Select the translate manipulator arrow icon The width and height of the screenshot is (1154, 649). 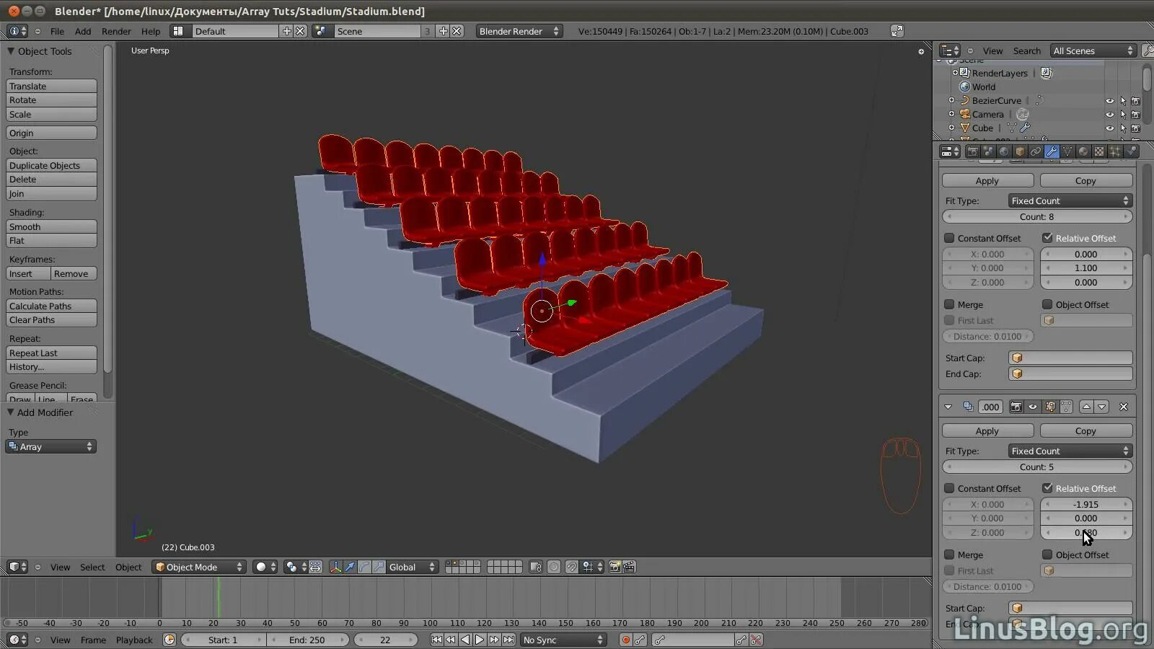click(x=350, y=567)
